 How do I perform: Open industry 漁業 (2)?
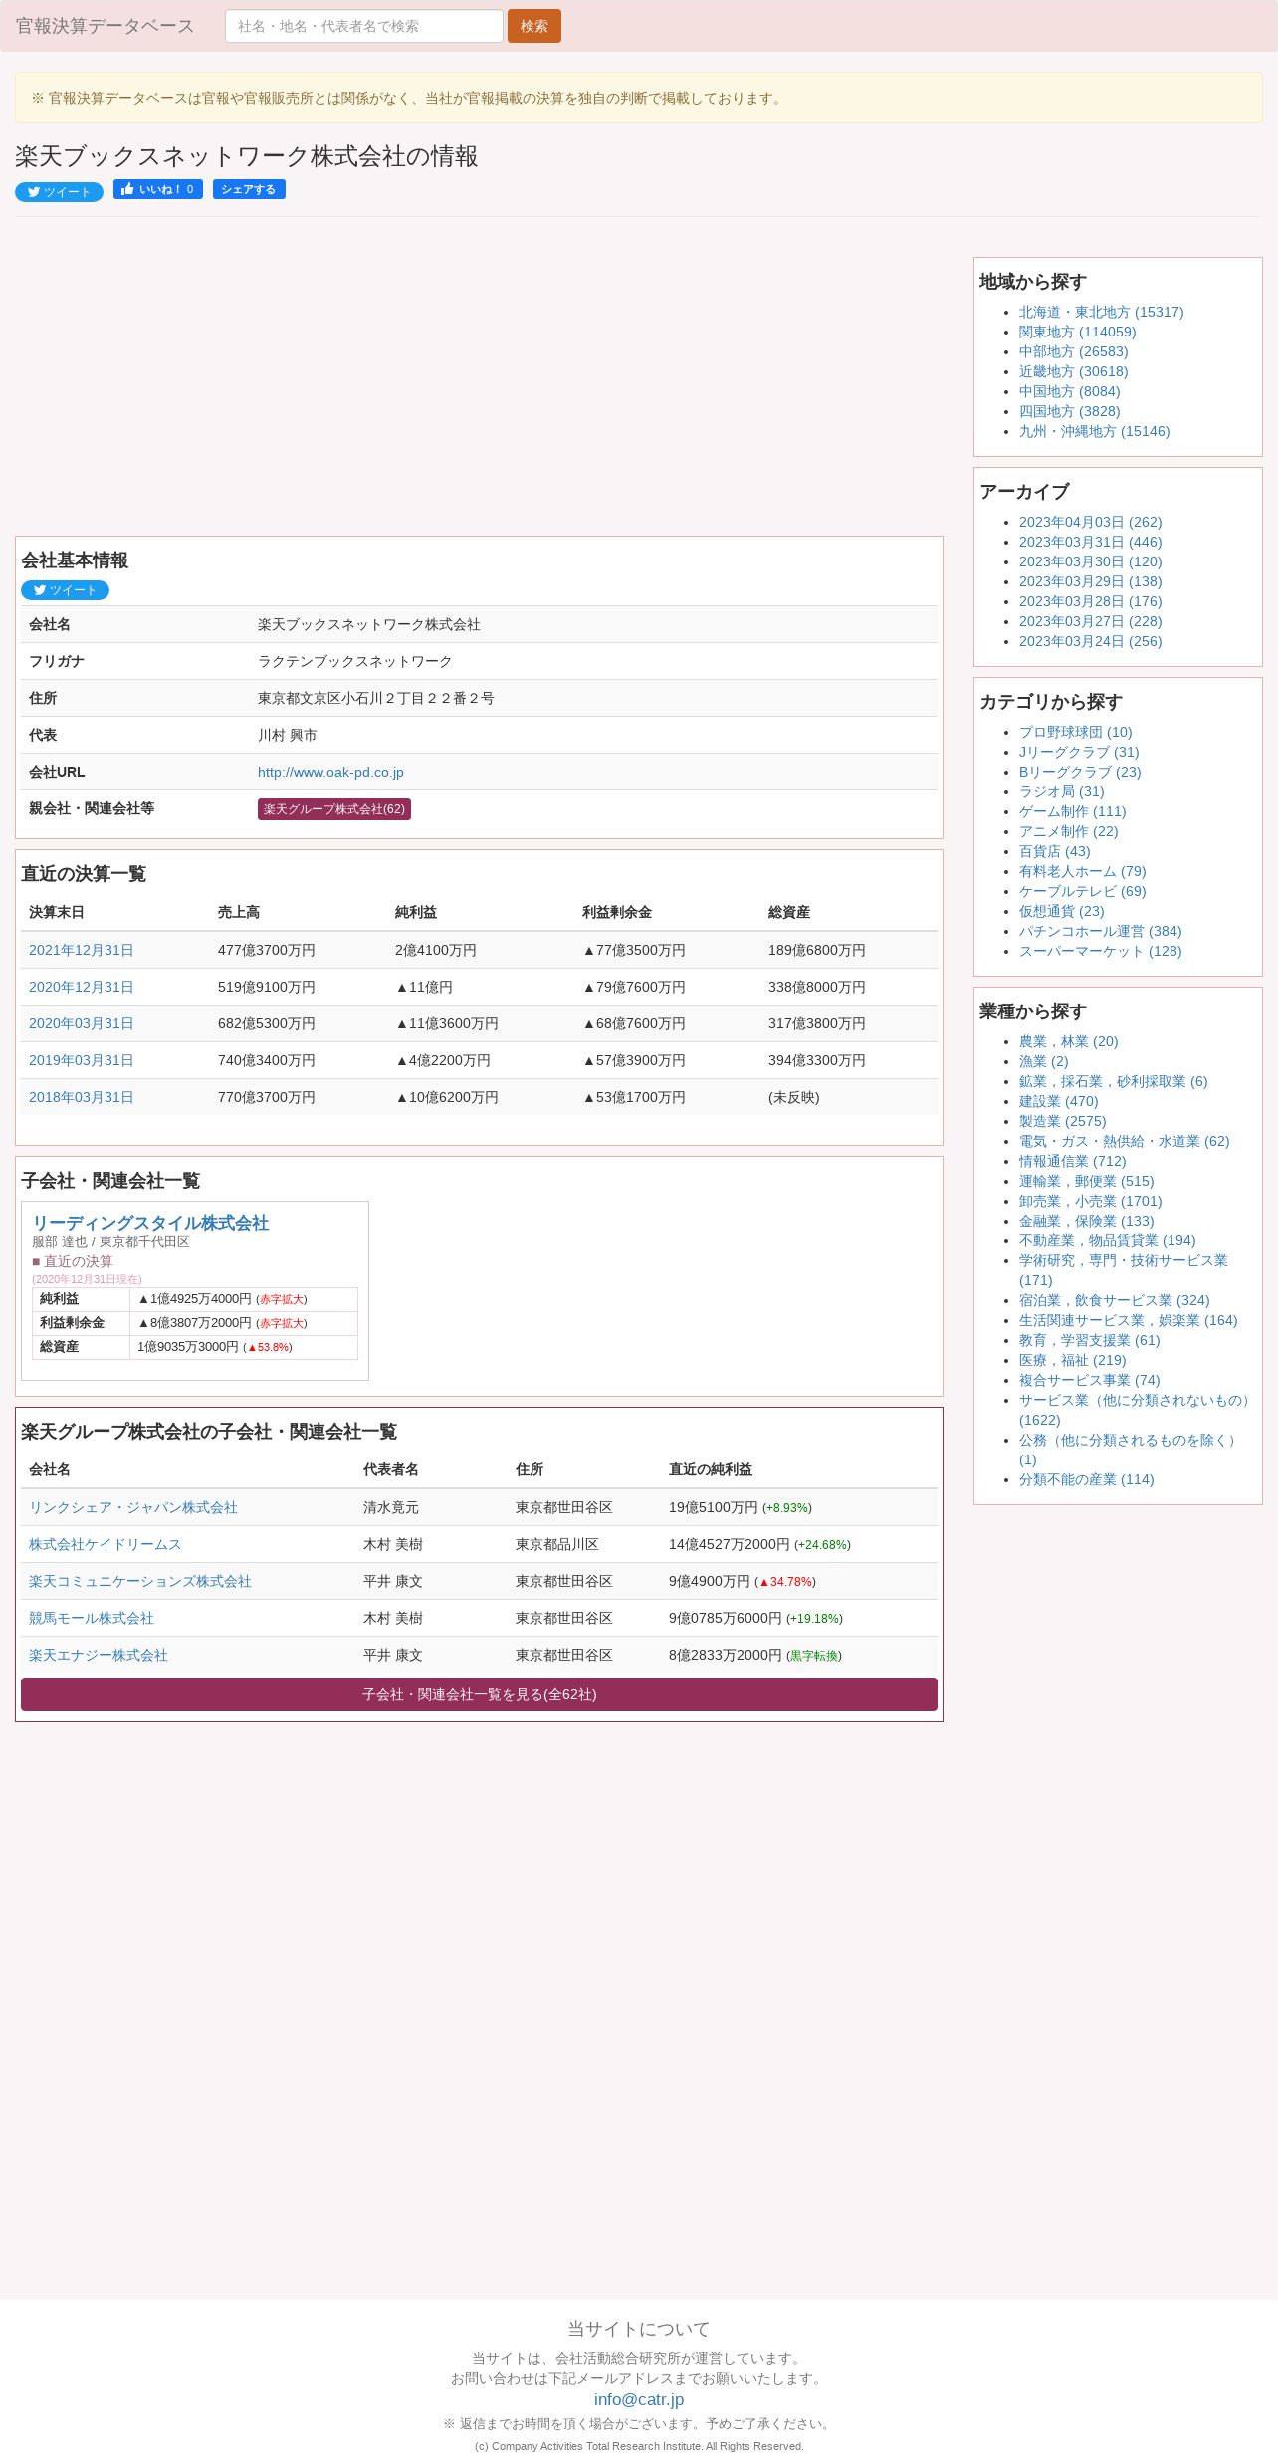[1043, 1061]
